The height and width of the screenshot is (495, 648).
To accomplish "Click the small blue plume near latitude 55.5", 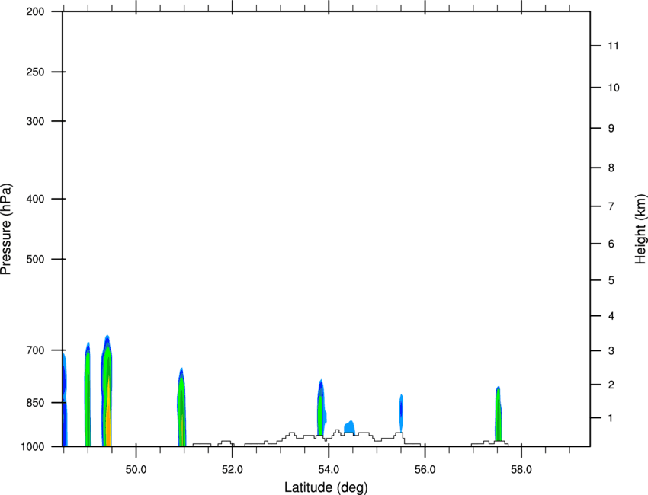I will 401,413.
